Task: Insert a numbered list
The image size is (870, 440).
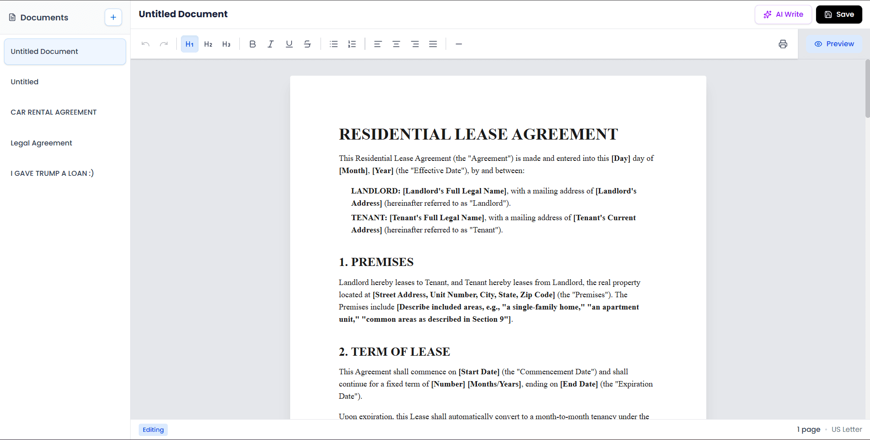Action: pos(352,44)
